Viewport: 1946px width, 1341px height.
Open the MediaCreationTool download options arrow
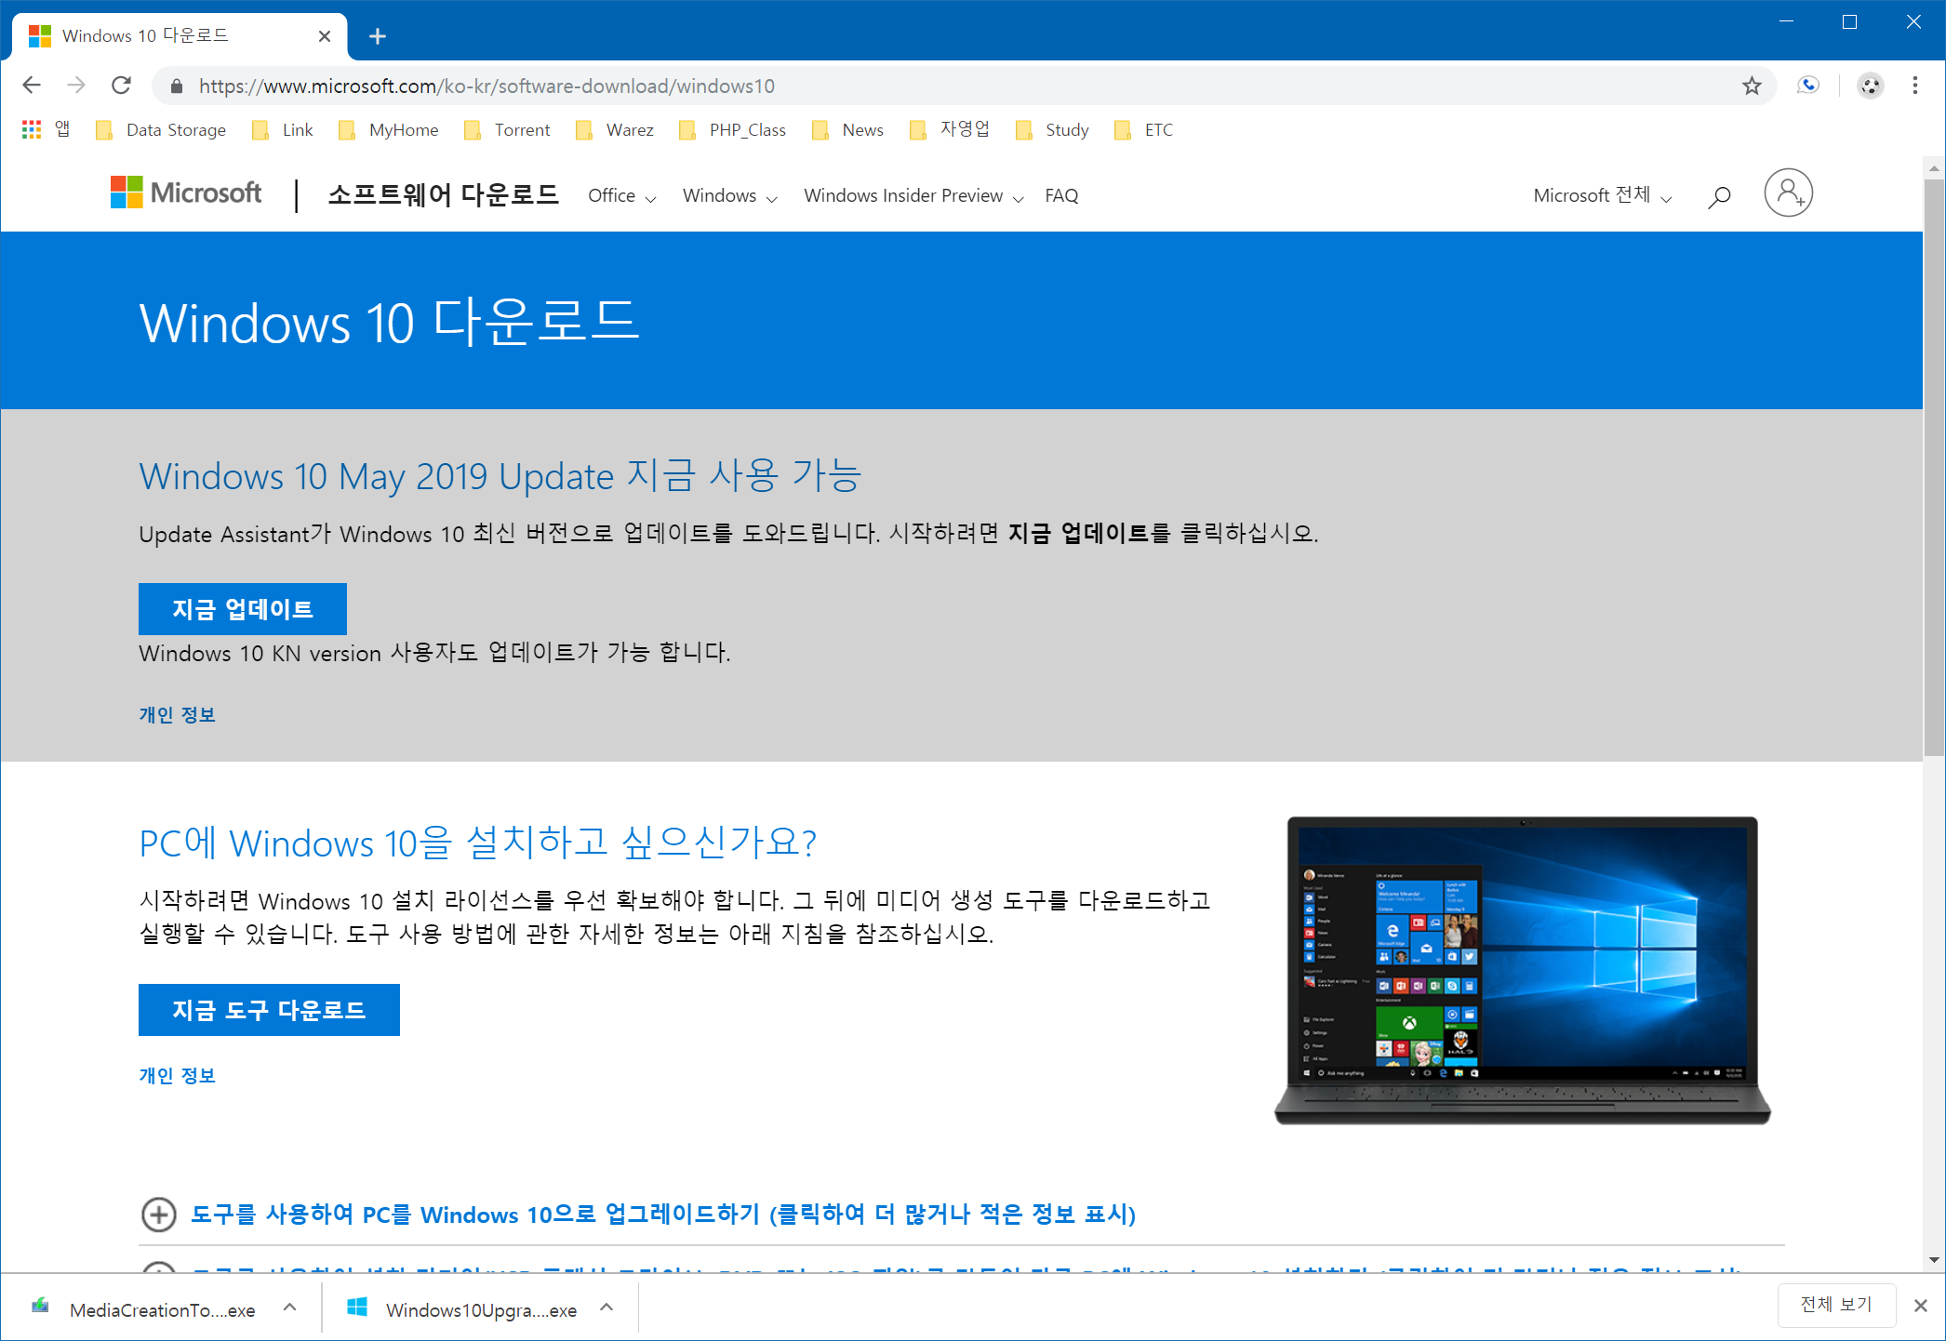point(290,1308)
